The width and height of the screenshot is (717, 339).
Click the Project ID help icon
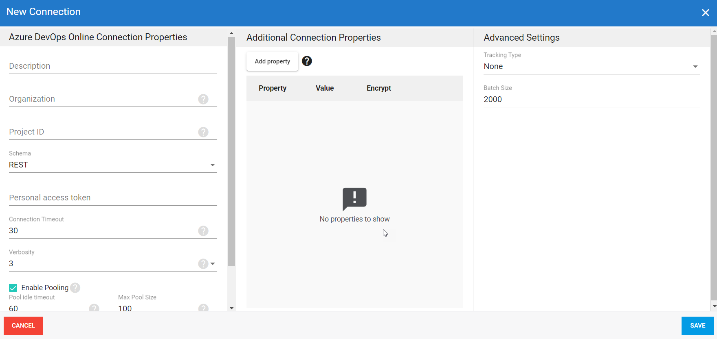(x=203, y=132)
